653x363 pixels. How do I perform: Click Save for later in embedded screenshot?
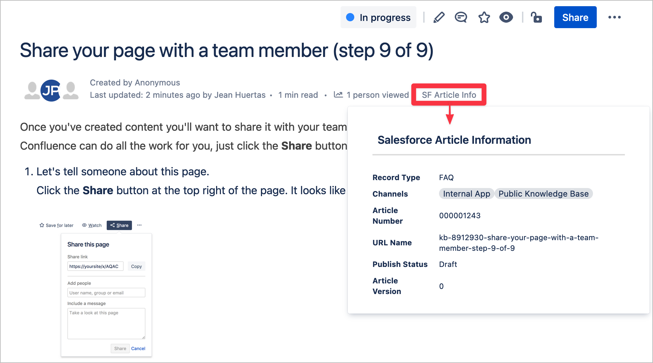(x=57, y=225)
